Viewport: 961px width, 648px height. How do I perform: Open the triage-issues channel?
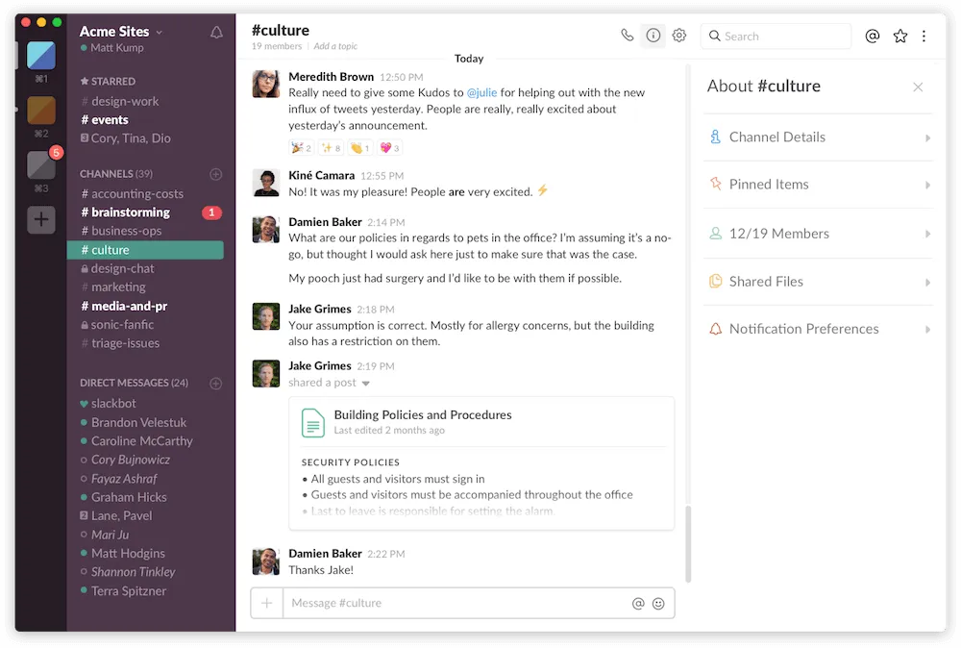tap(120, 343)
